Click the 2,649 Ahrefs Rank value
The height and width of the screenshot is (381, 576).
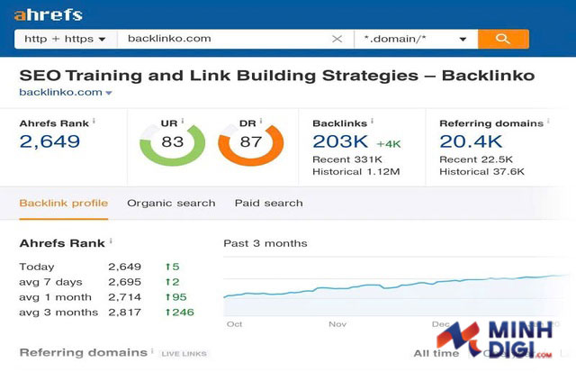pyautogui.click(x=49, y=141)
